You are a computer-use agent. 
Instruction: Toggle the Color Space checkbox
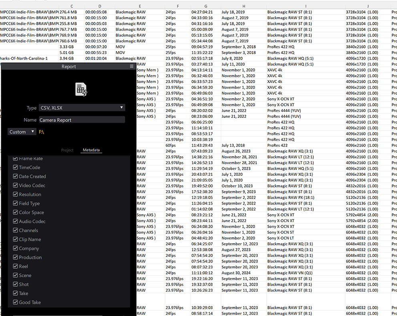(15, 213)
